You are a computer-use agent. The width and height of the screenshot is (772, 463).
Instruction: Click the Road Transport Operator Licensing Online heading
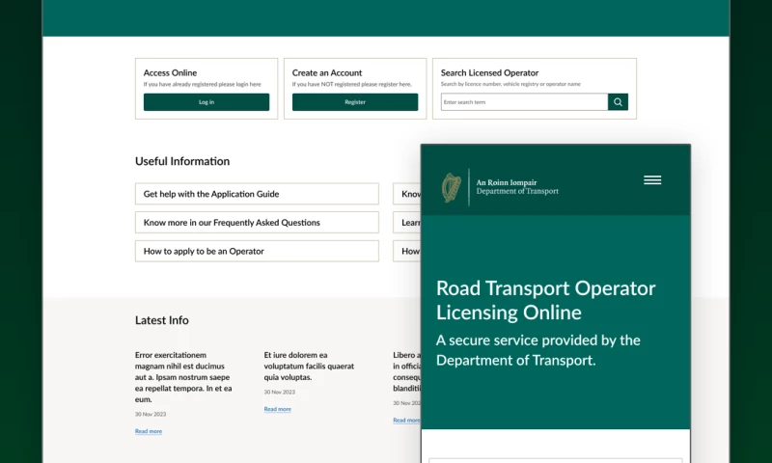(x=545, y=300)
